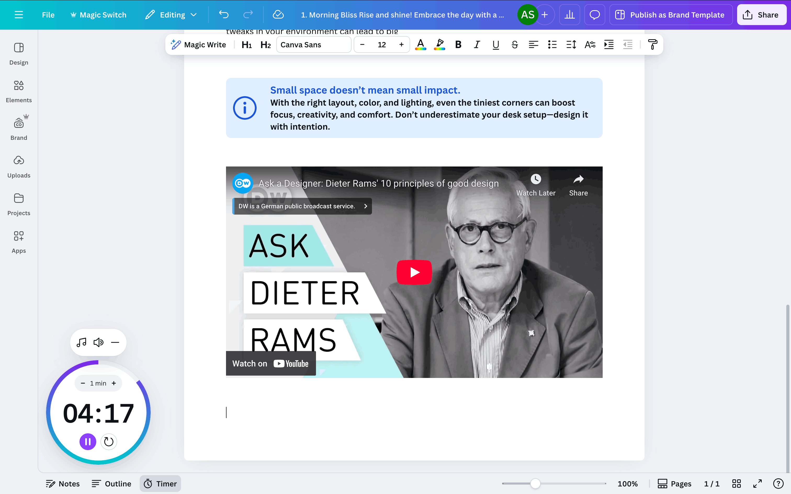The width and height of the screenshot is (791, 494).
Task: Click the copy style paint roller
Action: click(652, 45)
